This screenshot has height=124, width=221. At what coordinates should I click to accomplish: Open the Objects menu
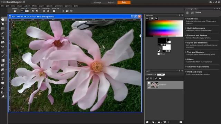tap(49, 6)
